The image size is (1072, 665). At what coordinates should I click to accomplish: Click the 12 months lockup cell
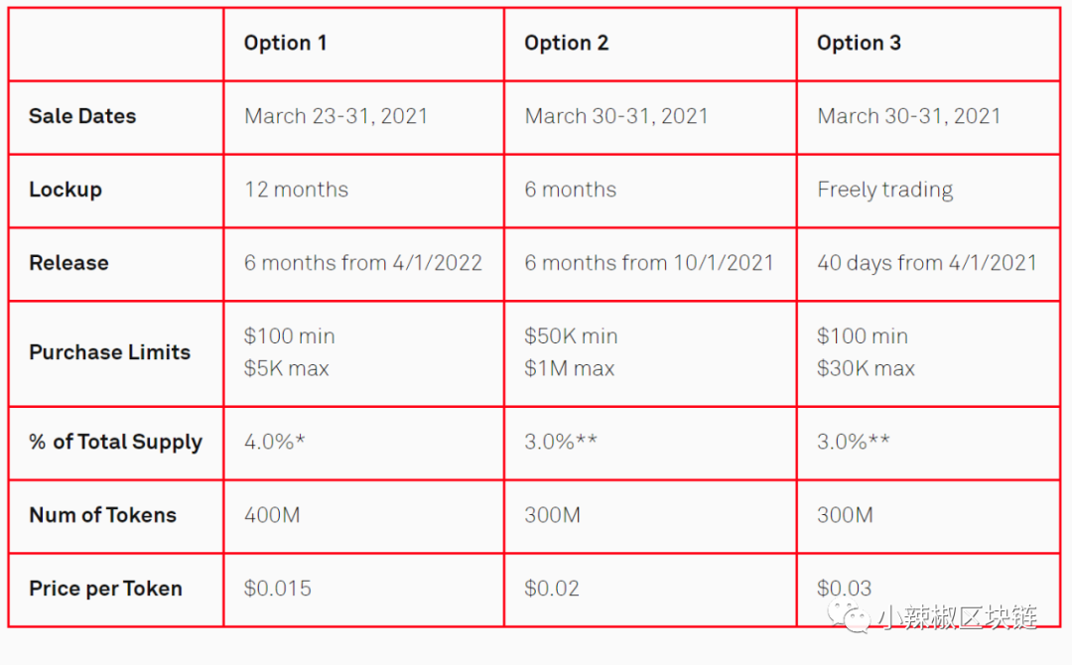coord(296,190)
